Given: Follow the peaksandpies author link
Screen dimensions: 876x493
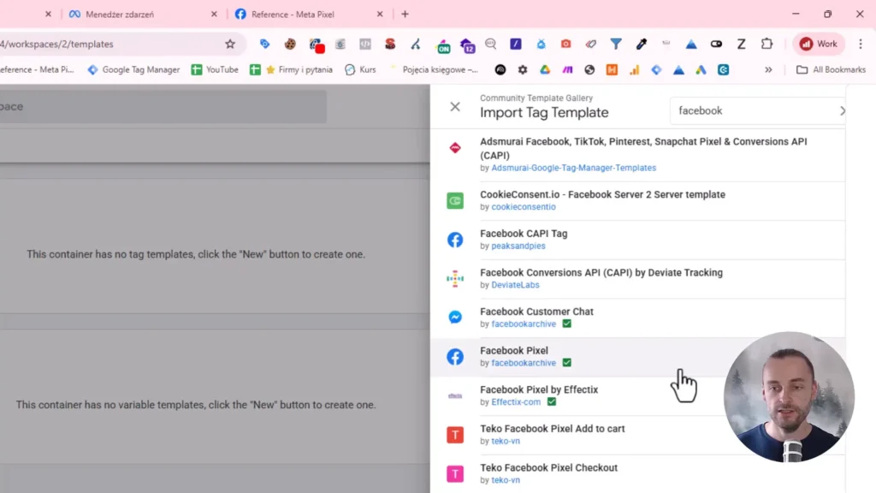Looking at the screenshot, I should (x=518, y=246).
